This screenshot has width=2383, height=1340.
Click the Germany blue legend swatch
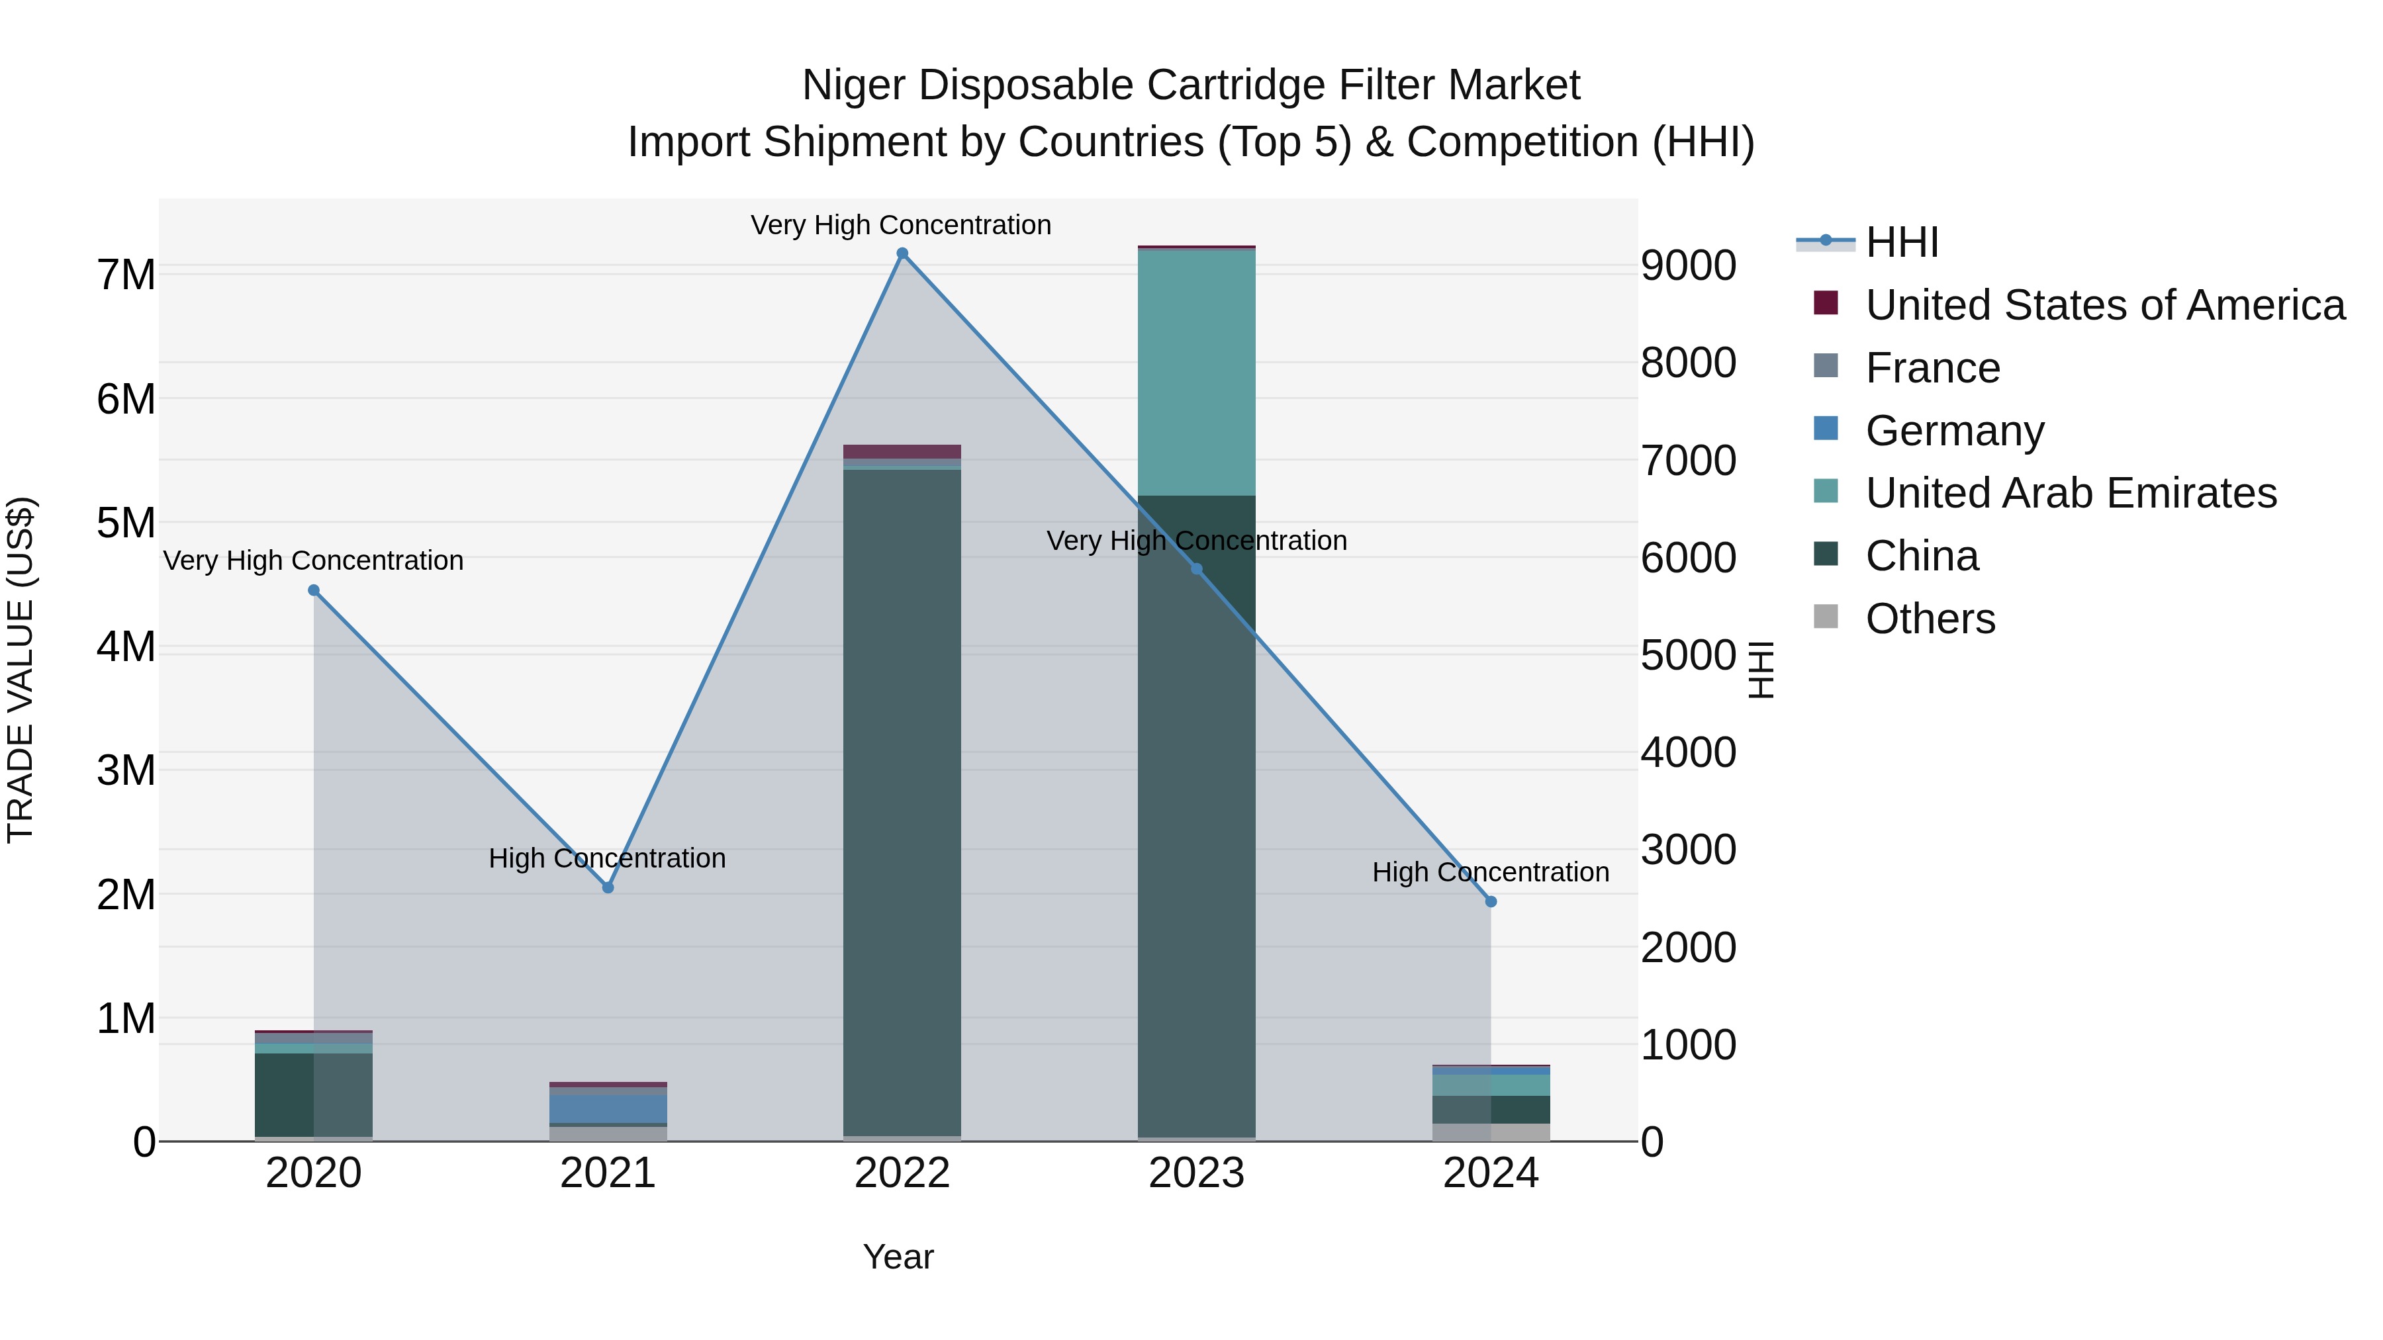click(x=1825, y=428)
